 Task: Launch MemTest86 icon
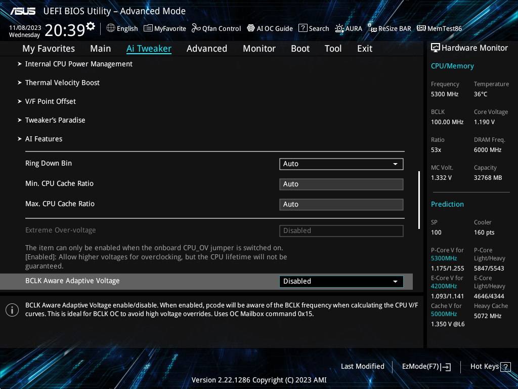pos(421,28)
